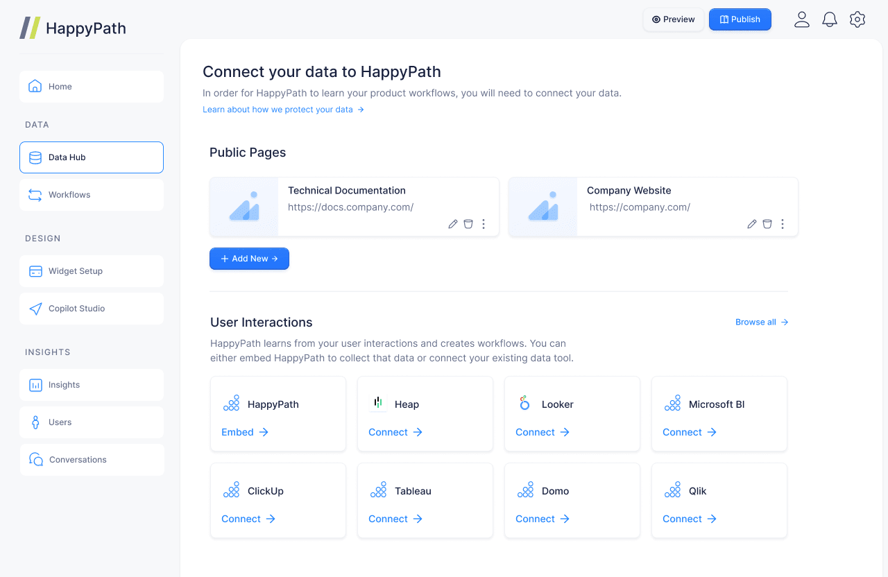The height and width of the screenshot is (577, 888).
Task: Click the ClickUp card icon
Action: (231, 490)
